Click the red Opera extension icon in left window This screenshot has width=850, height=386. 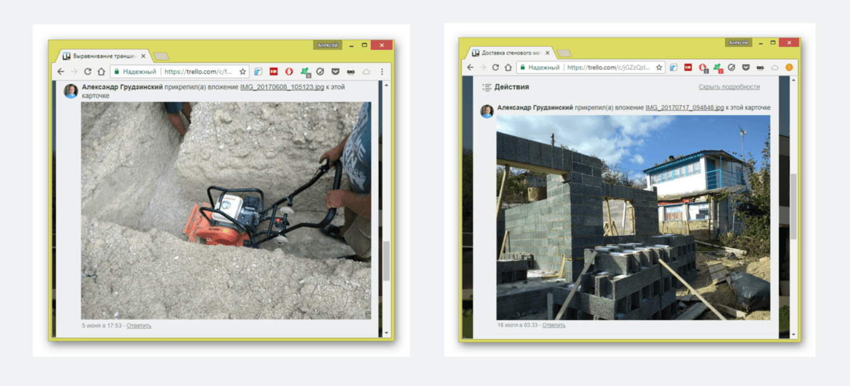coord(289,72)
